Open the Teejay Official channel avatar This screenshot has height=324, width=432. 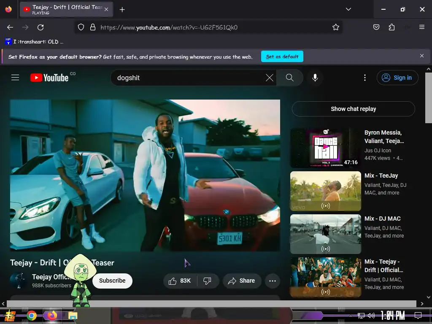tap(18, 280)
